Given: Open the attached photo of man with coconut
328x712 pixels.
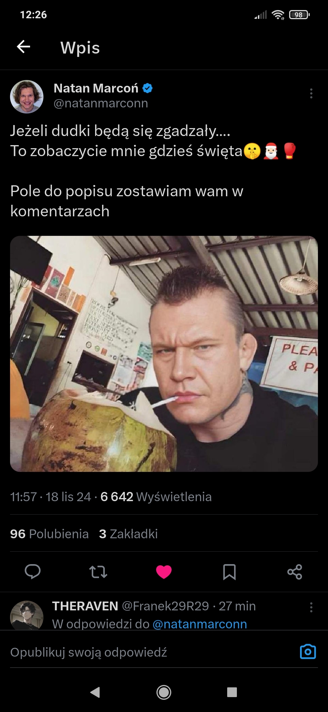Looking at the screenshot, I should tap(164, 354).
